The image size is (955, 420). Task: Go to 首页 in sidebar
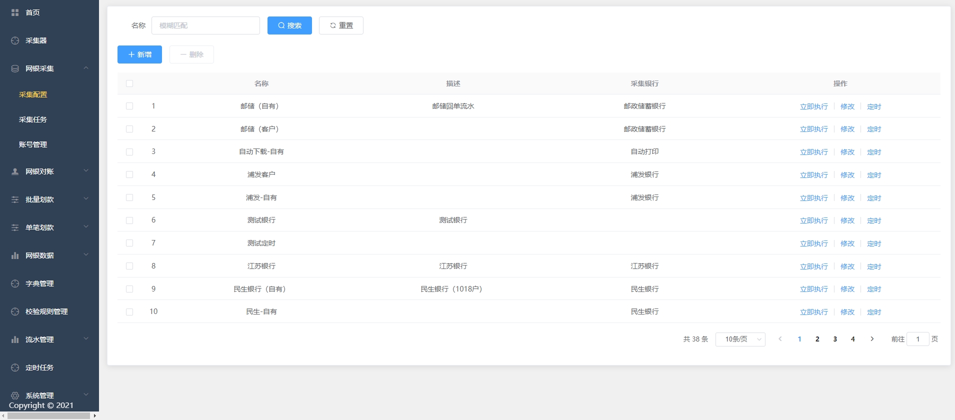32,12
